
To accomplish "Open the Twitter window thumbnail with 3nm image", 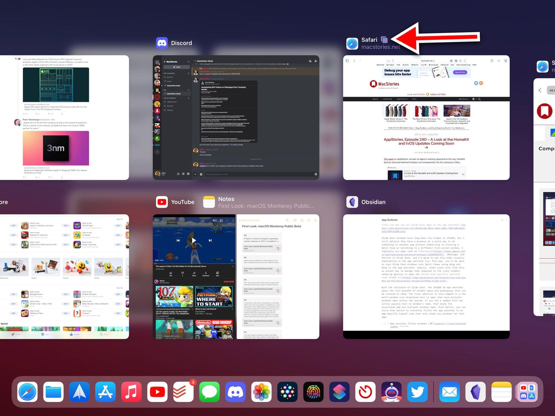I will point(64,117).
